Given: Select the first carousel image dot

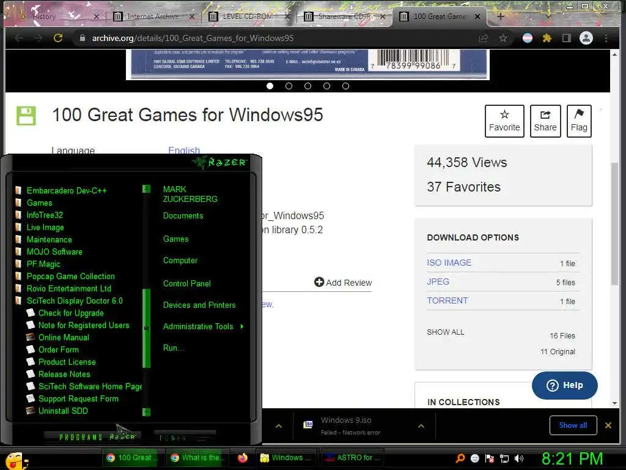Looking at the screenshot, I should point(270,86).
